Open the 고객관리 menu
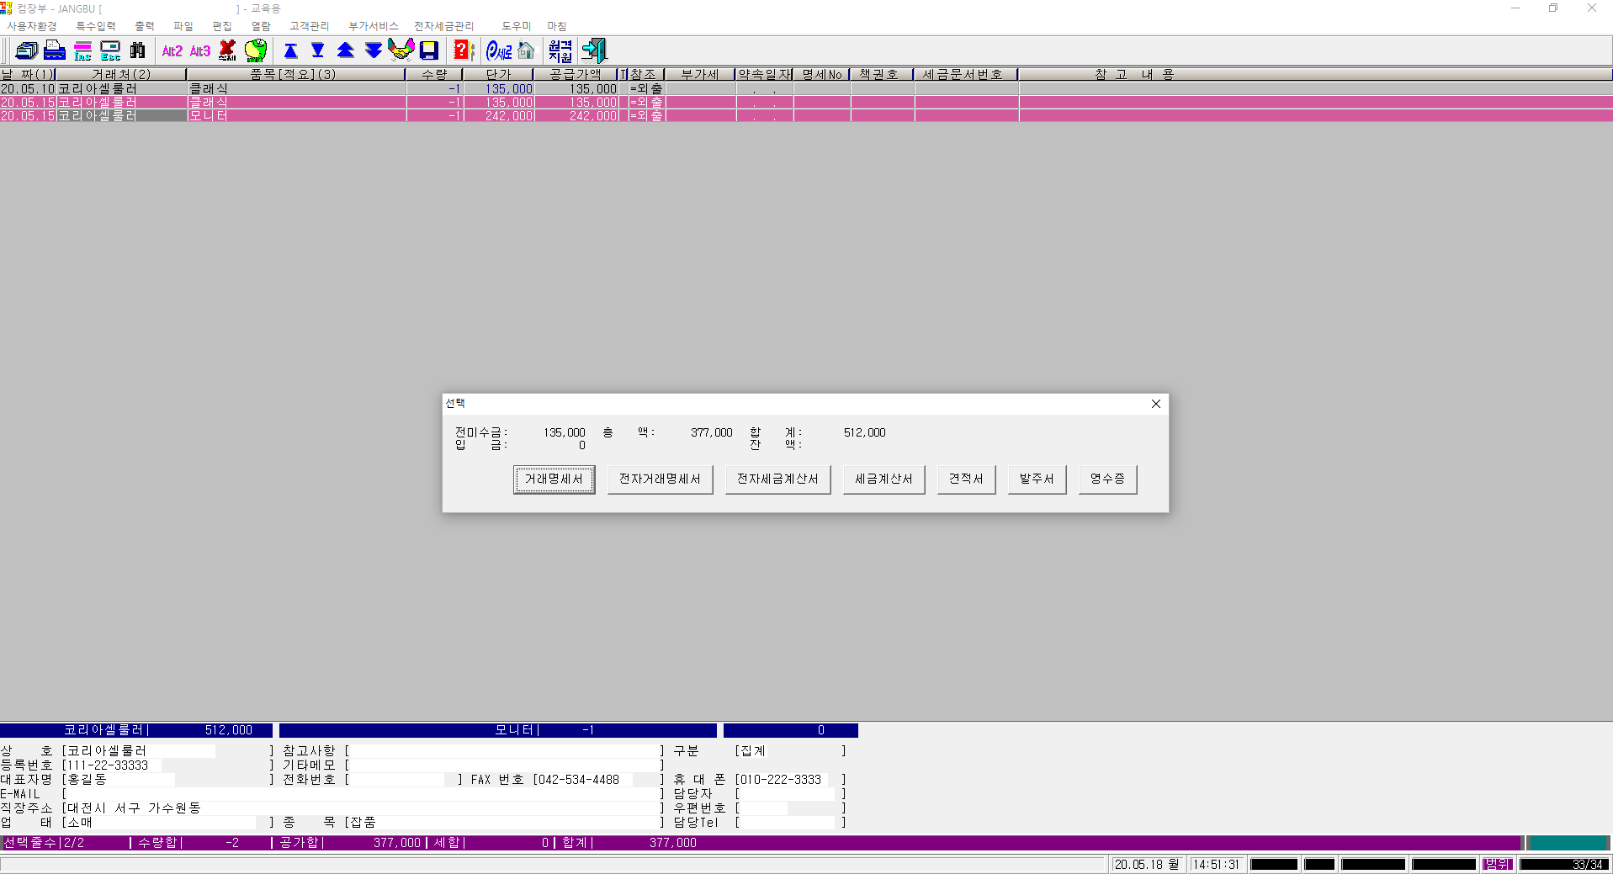The height and width of the screenshot is (874, 1613). pyautogui.click(x=309, y=26)
